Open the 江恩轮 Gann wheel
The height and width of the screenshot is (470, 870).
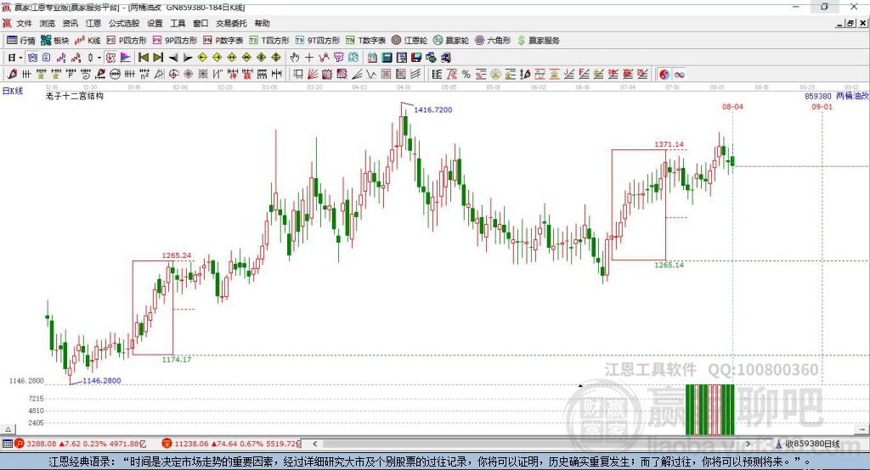[x=410, y=41]
